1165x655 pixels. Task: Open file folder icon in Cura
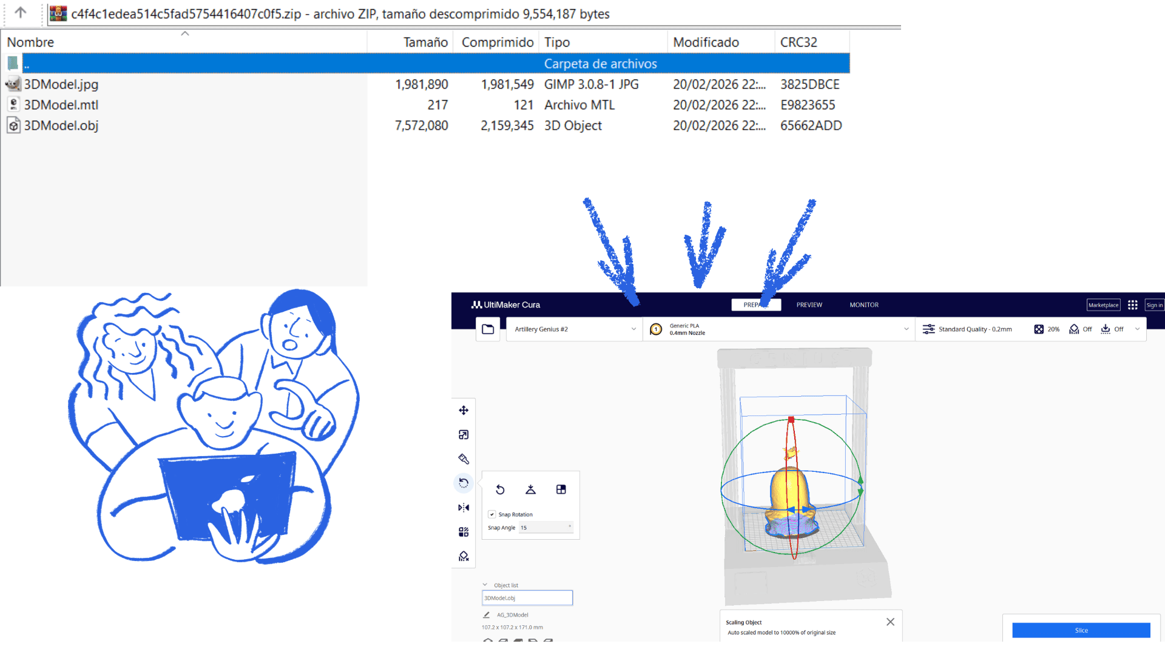tap(488, 329)
